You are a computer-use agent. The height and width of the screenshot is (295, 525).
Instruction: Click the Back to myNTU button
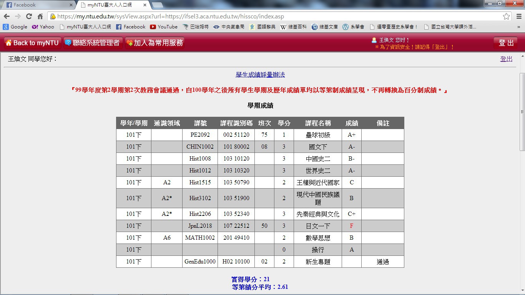[32, 43]
